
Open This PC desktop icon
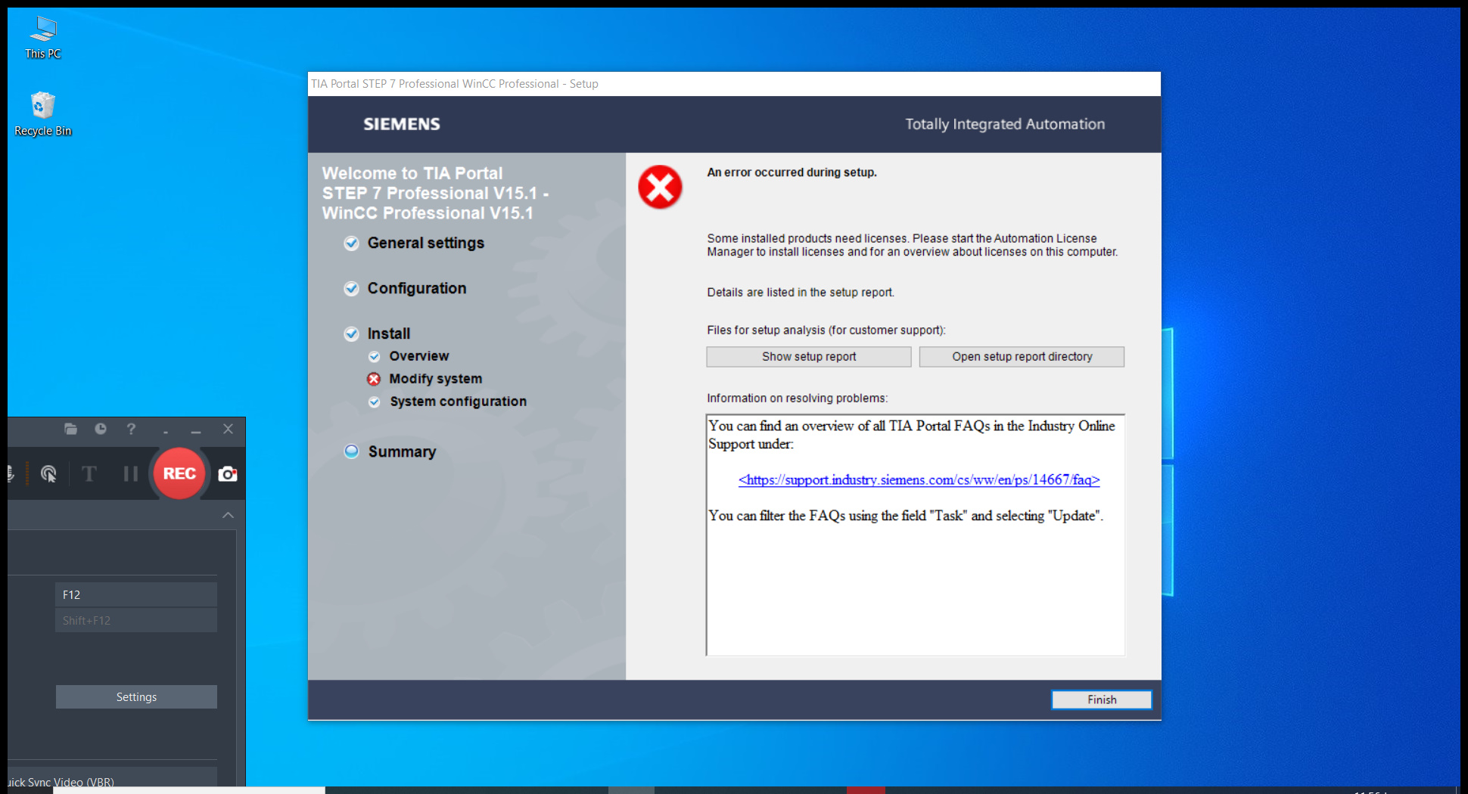click(42, 38)
